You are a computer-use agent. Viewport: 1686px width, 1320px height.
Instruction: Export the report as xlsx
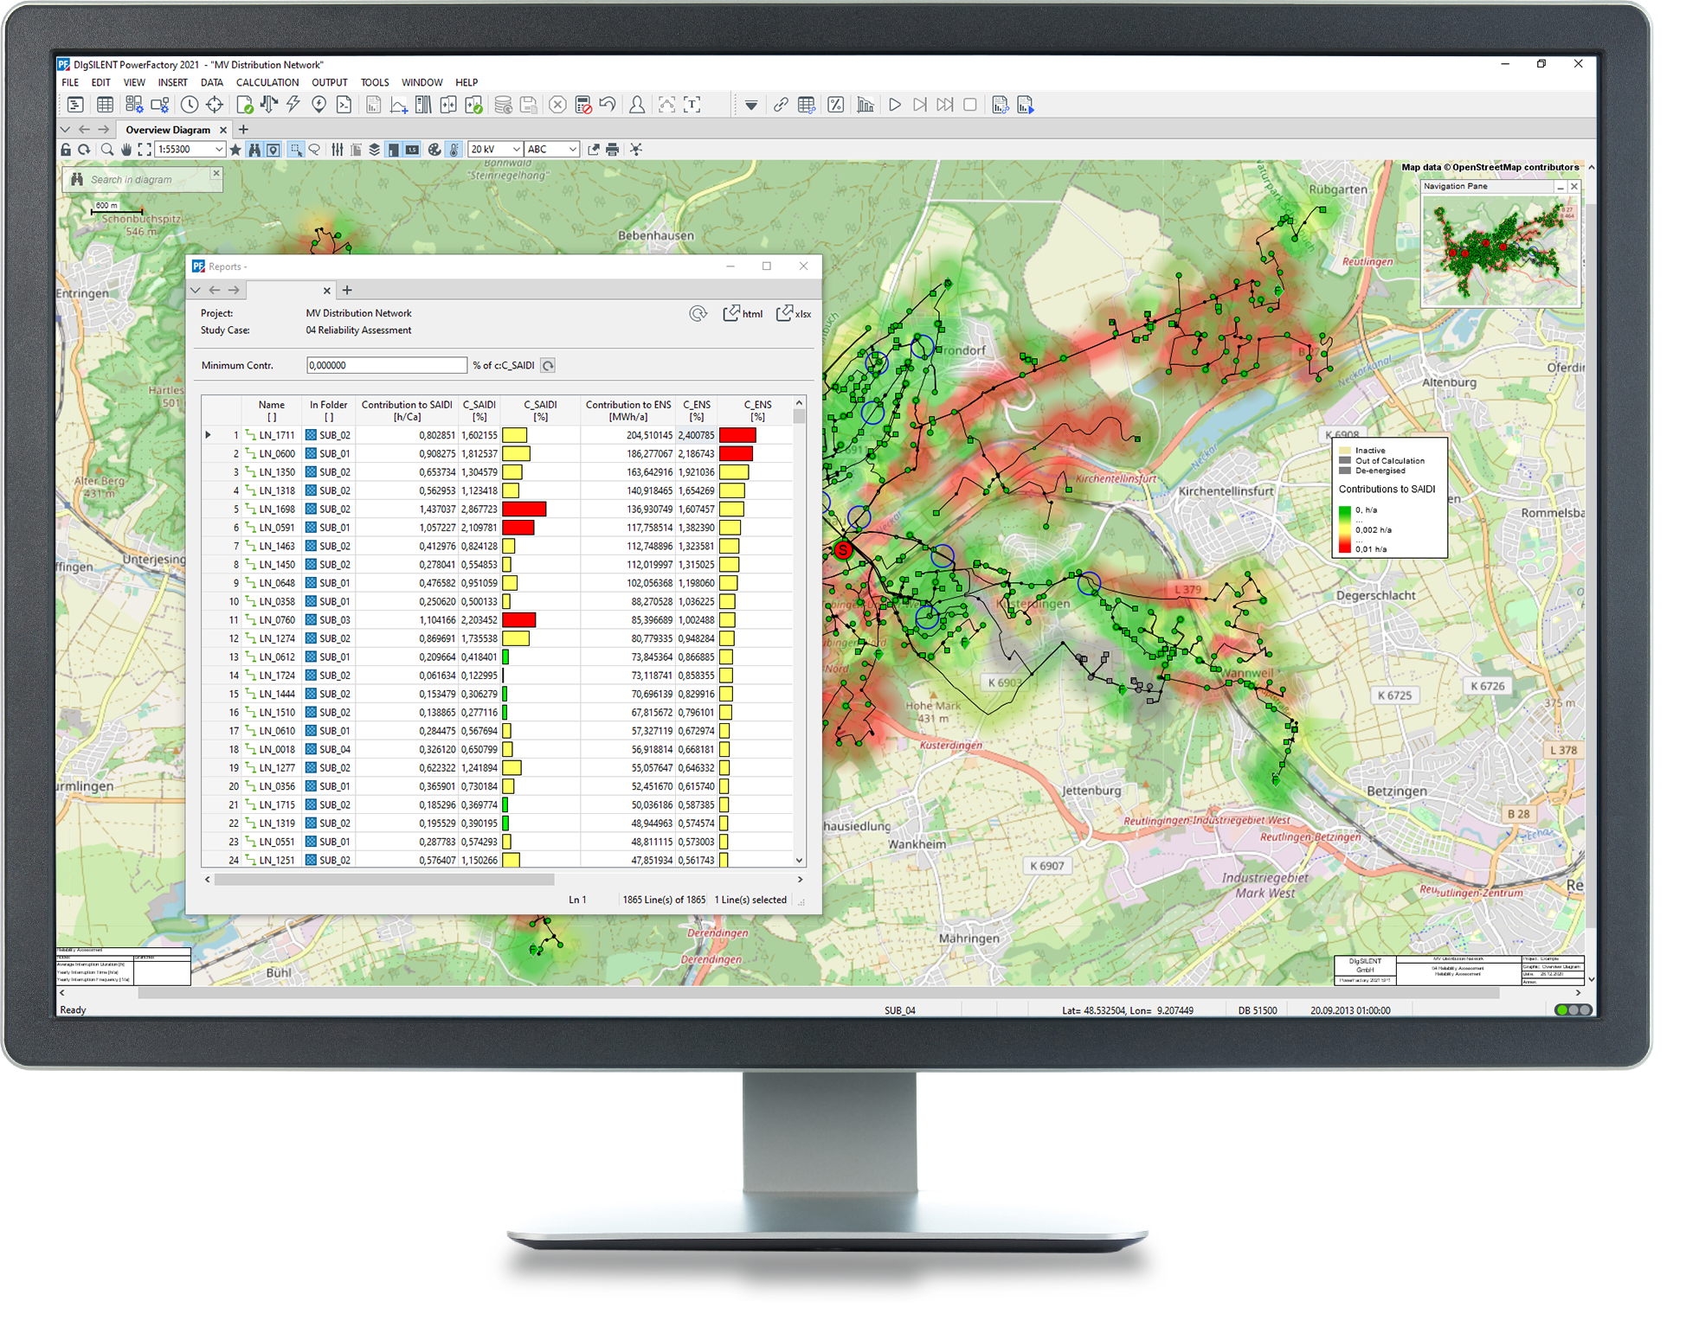(794, 314)
